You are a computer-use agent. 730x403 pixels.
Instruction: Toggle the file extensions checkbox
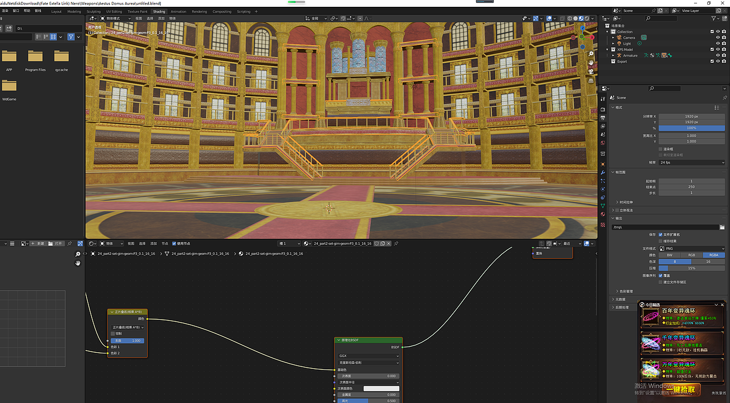[x=660, y=234]
